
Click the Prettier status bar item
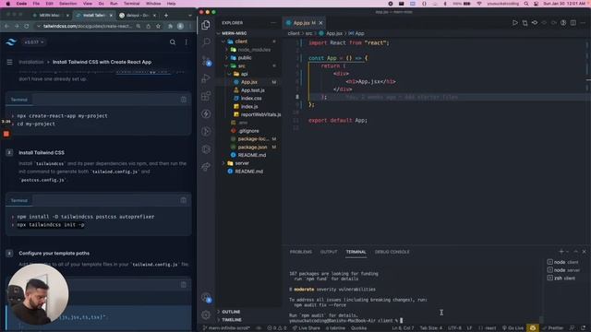click(x=552, y=328)
